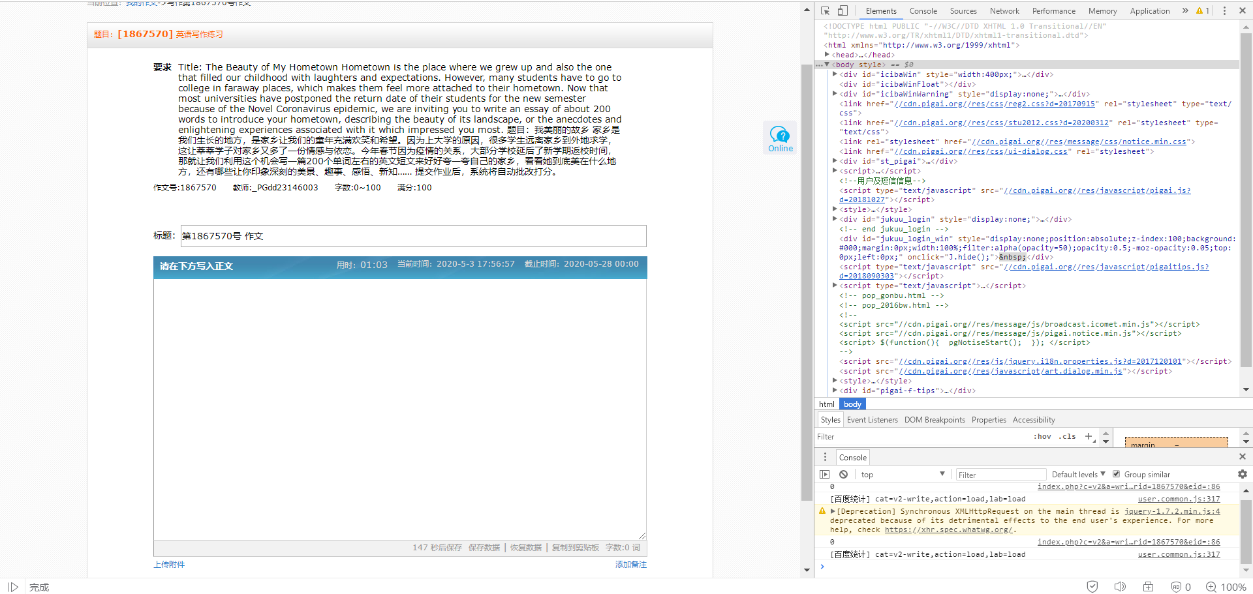Uncheck the Group similar checkbox

(x=1117, y=474)
